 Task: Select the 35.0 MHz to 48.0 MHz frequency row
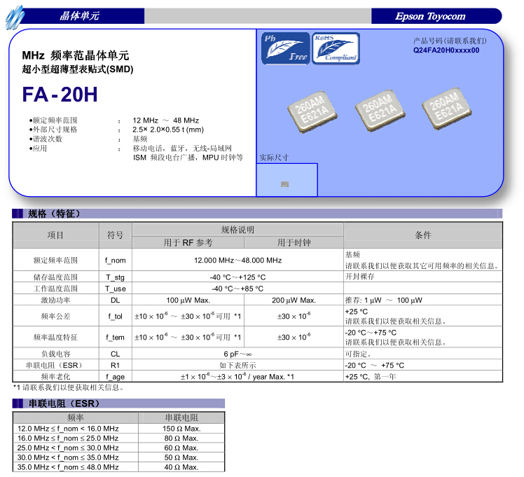click(68, 467)
